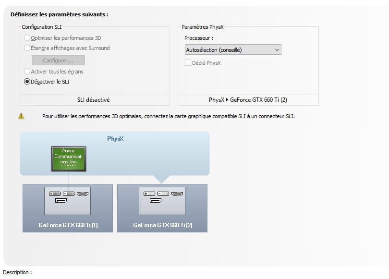The height and width of the screenshot is (279, 389).
Task: Click 'PhysX ▸ GeForce GTX 660 Ti (2)' status
Action: 248,100
